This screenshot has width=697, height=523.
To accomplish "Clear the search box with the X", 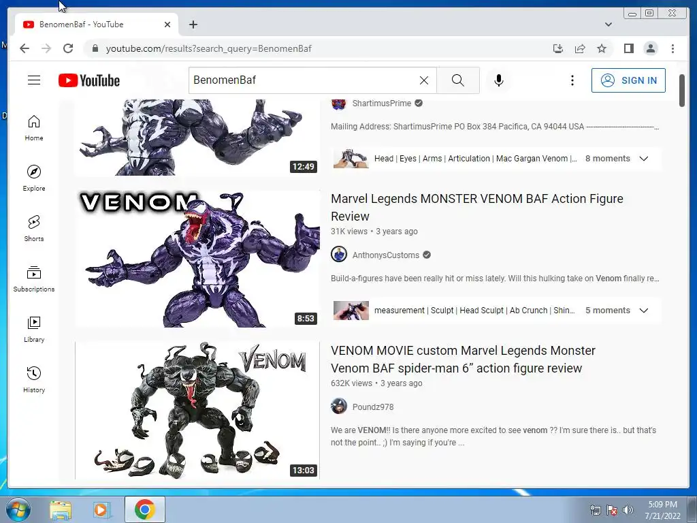I will click(x=424, y=80).
